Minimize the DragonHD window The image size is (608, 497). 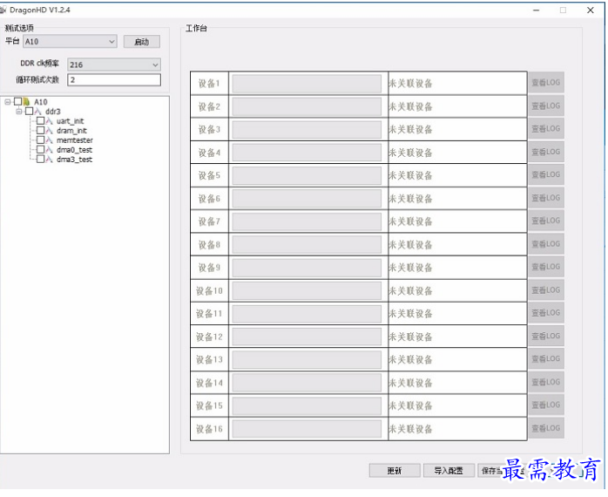point(537,10)
